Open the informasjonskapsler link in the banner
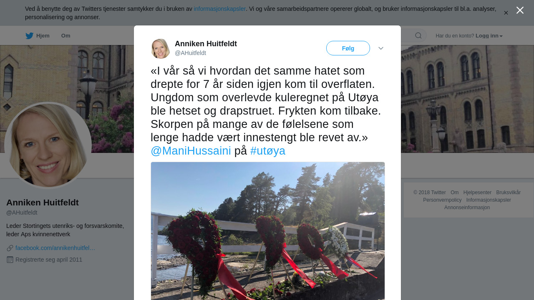 click(x=220, y=9)
